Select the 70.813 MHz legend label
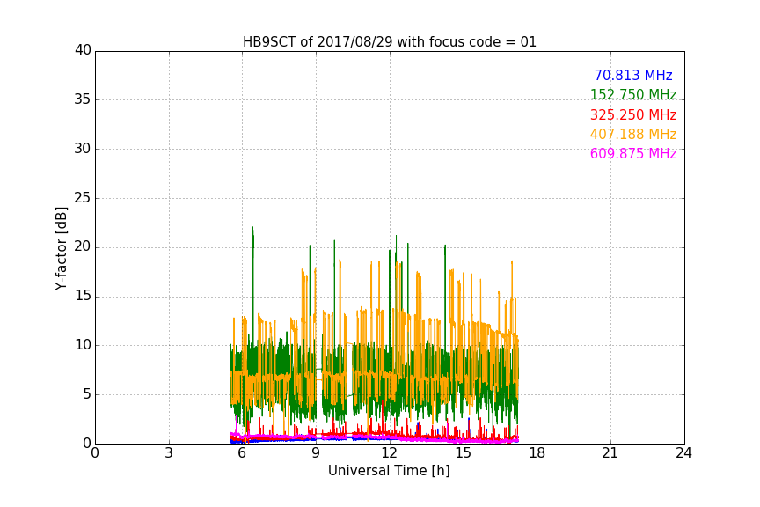Screen dimensions: 760x507 [x=633, y=75]
